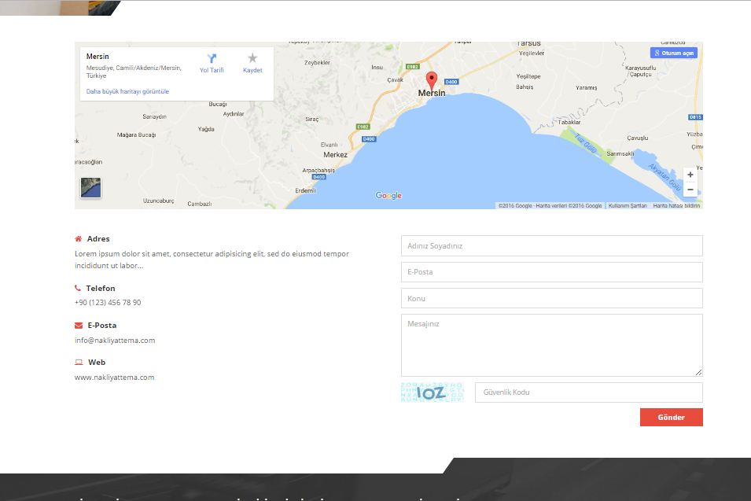Image resolution: width=751 pixels, height=501 pixels.
Task: Click the red Mersin map pin
Action: click(x=432, y=80)
